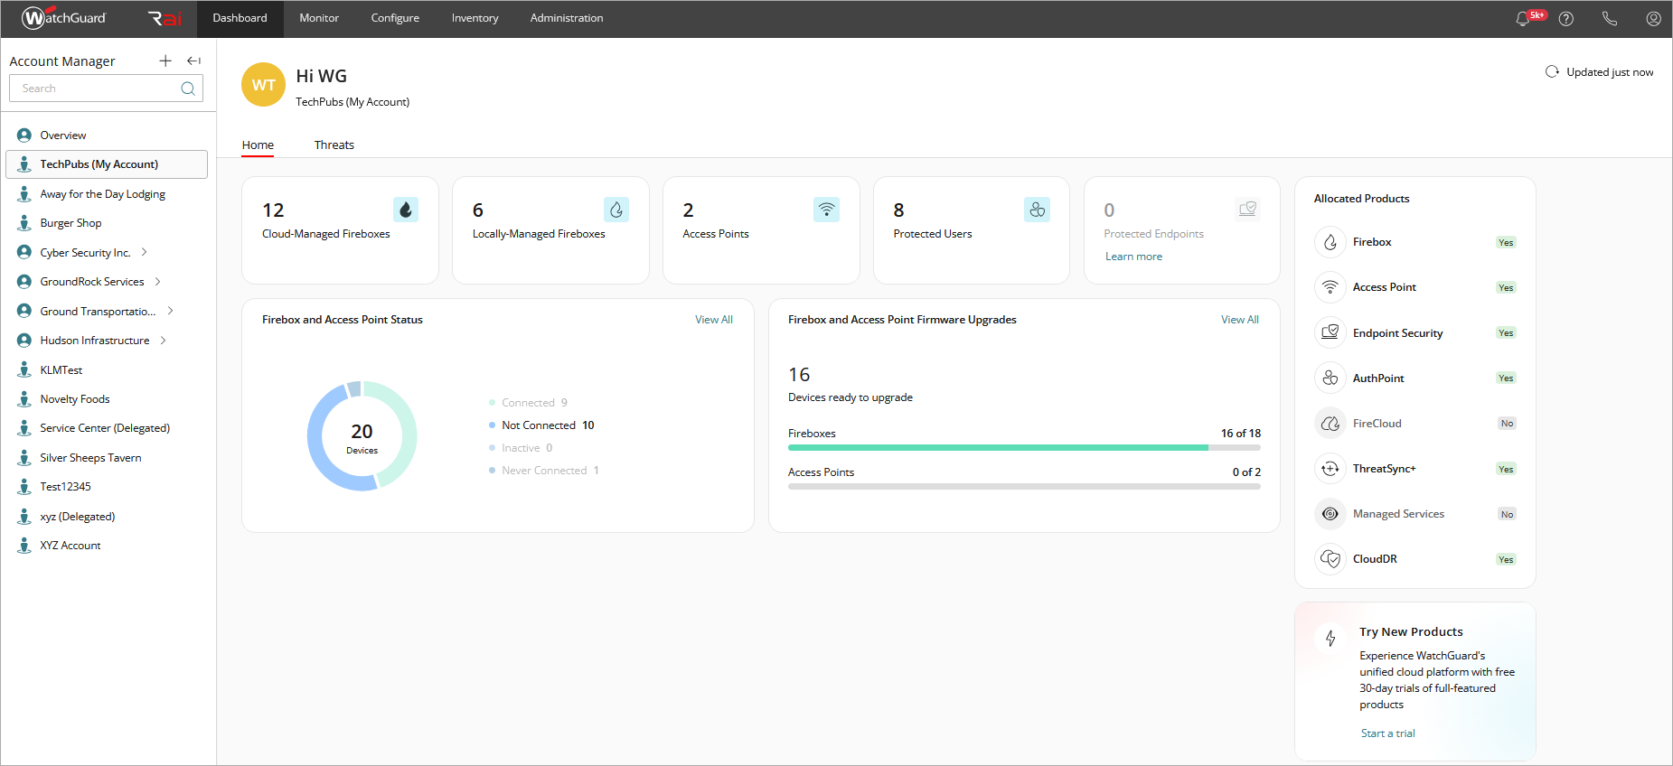
Task: Click the 16 Devices ready to upgrade text
Action: (850, 384)
